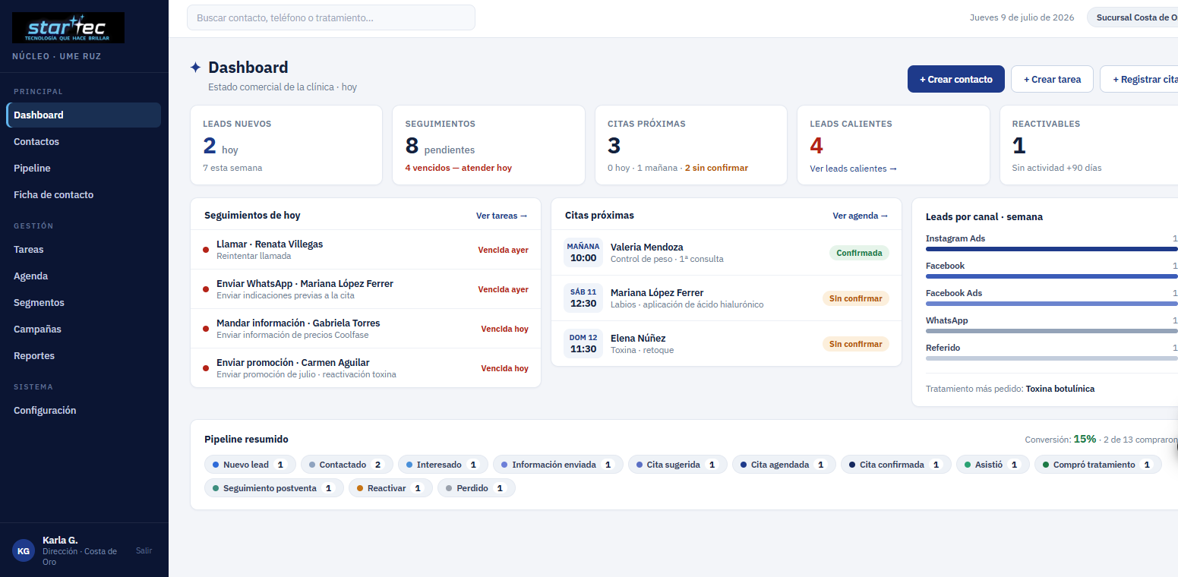This screenshot has width=1178, height=577.
Task: Open the Citas próximas summary card
Action: [x=691, y=145]
